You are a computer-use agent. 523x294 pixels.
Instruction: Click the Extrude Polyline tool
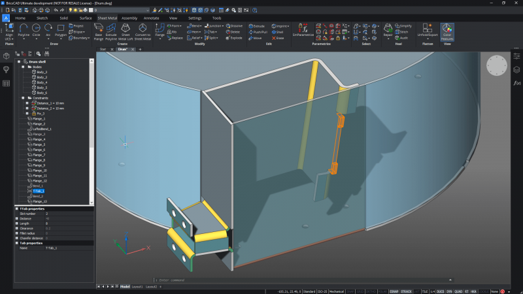(111, 30)
